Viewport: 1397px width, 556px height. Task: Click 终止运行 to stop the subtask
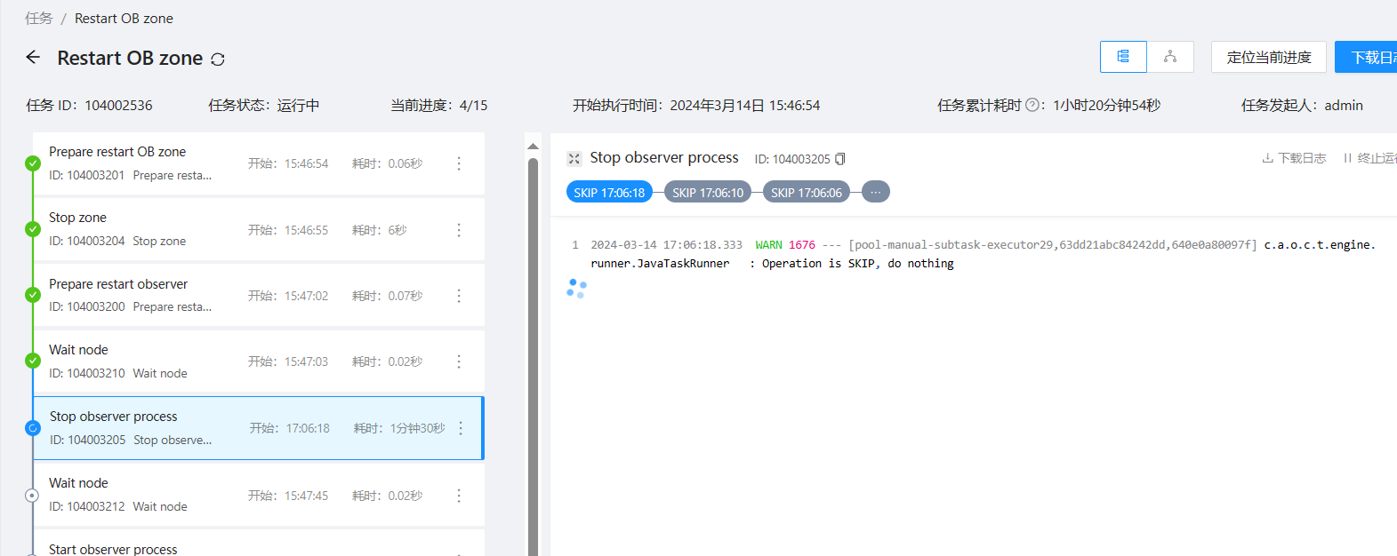pos(1369,158)
